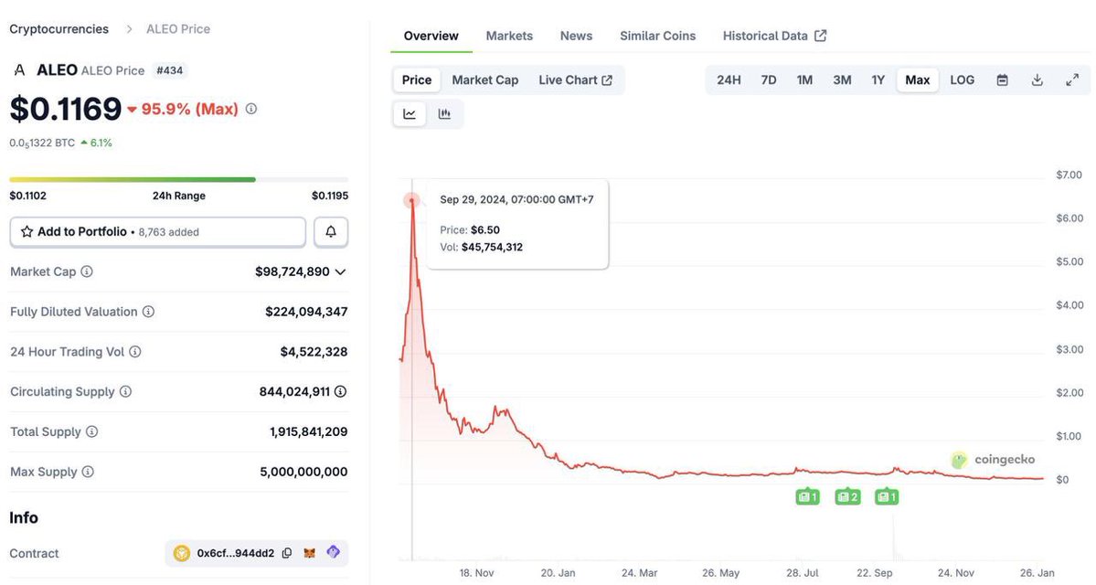This screenshot has width=1096, height=585.
Task: Switch to candlestick chart view
Action: click(x=444, y=114)
